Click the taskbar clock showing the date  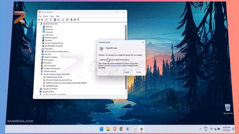coord(226,129)
